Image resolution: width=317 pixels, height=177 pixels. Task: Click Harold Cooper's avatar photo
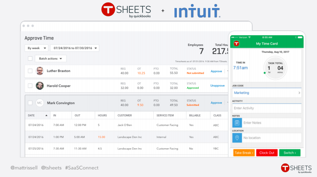pos(40,86)
